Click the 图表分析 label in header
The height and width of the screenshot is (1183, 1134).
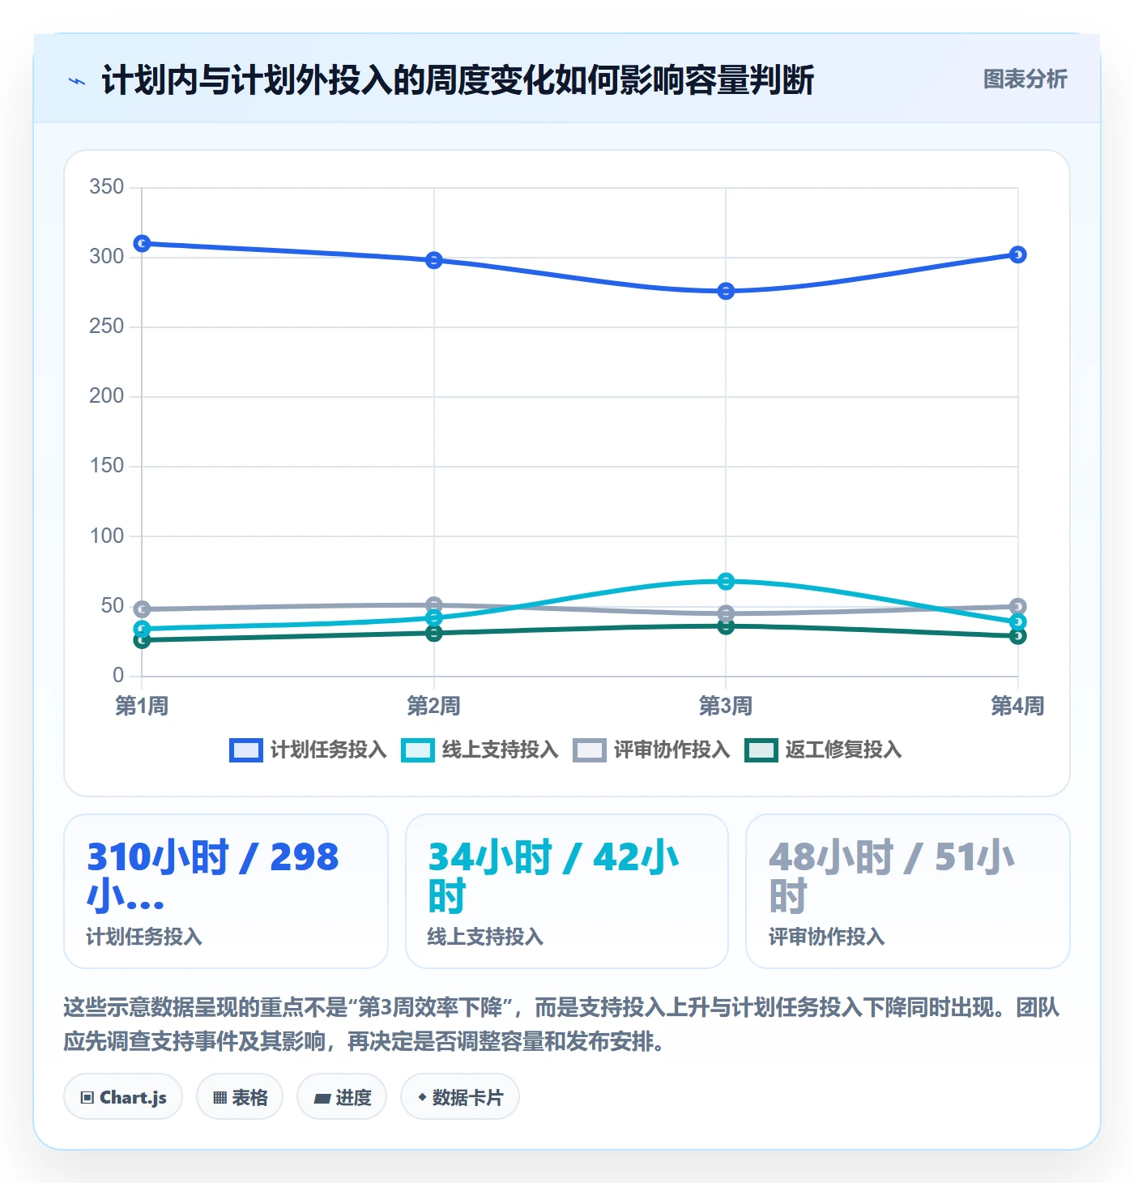click(x=1025, y=79)
